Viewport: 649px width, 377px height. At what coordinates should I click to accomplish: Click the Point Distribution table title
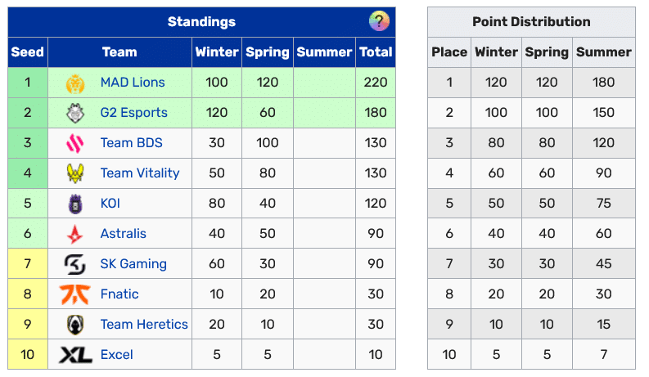click(531, 22)
